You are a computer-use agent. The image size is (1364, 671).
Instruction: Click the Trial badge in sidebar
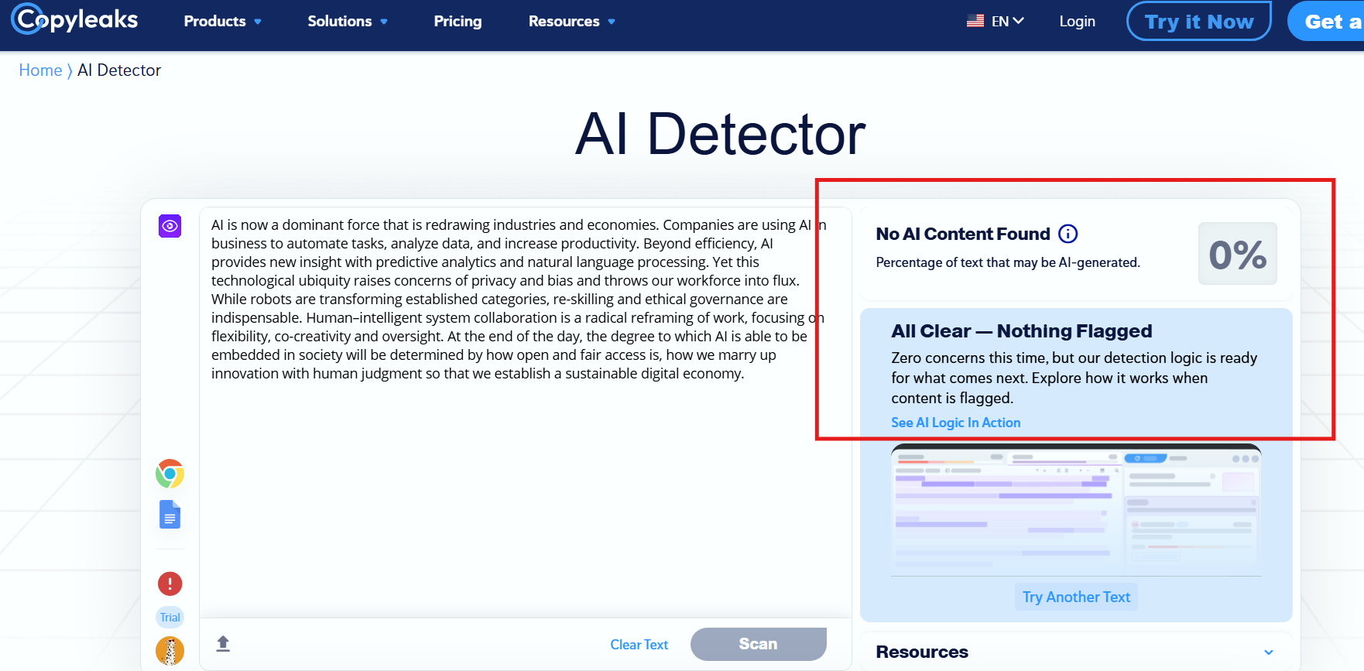[170, 617]
